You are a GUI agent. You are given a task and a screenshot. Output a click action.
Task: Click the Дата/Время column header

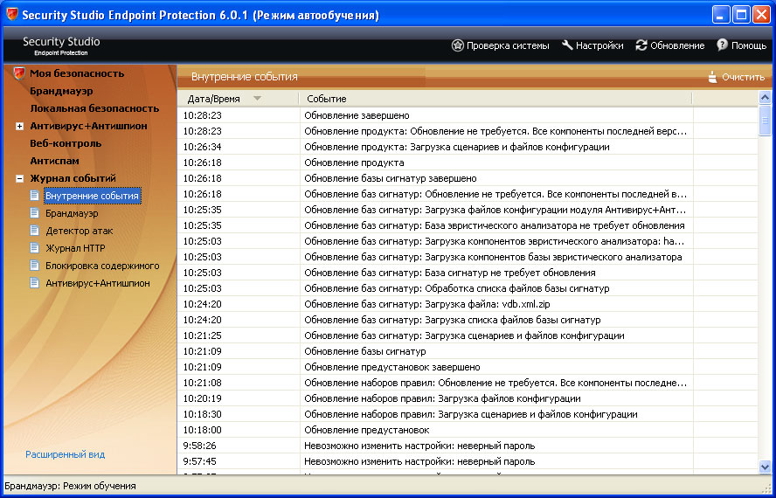pos(238,99)
